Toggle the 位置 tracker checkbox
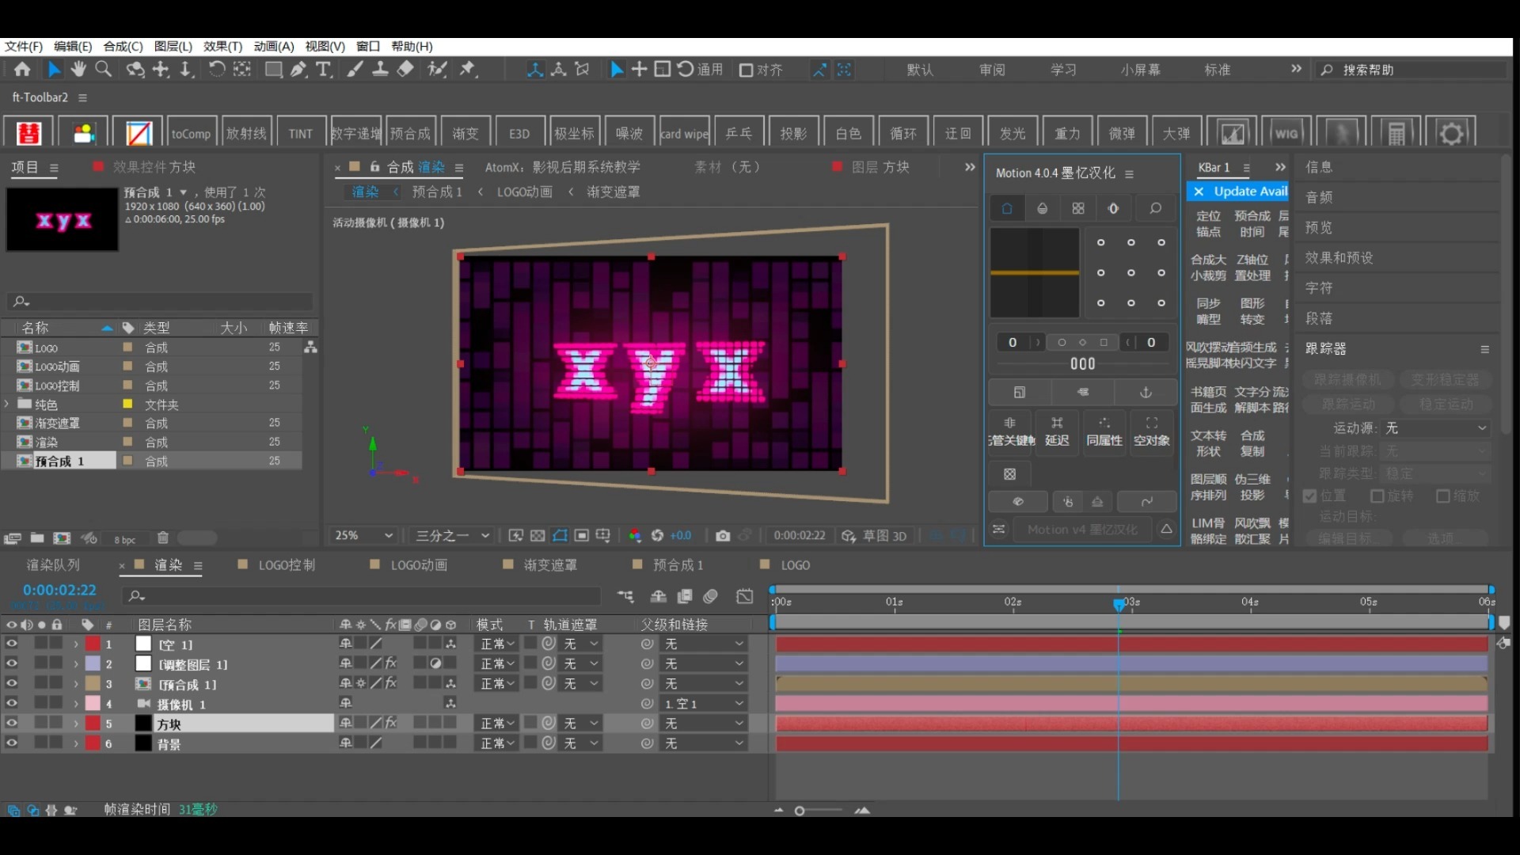 (1309, 496)
